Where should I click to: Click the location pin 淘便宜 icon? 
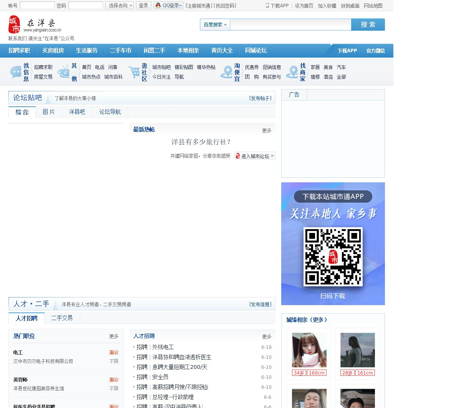click(x=226, y=72)
